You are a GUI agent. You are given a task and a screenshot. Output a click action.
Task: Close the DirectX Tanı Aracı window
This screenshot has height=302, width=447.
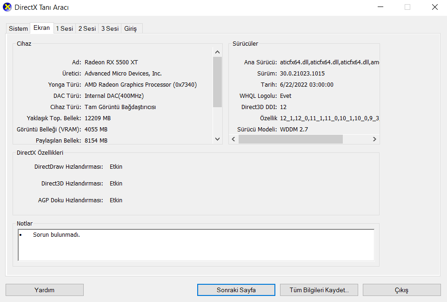(434, 7)
